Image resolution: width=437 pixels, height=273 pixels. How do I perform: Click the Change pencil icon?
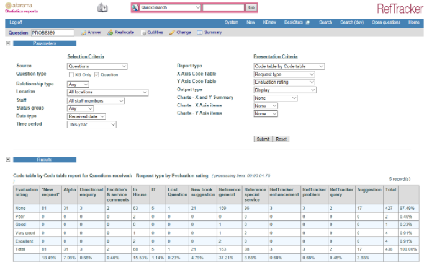coord(172,32)
